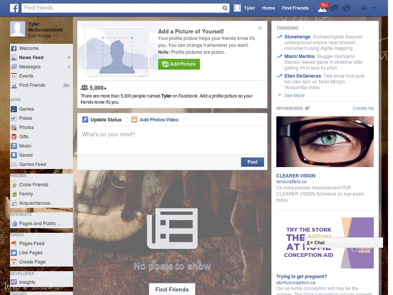Click Tyler in the top navigation bar

pyautogui.click(x=249, y=8)
